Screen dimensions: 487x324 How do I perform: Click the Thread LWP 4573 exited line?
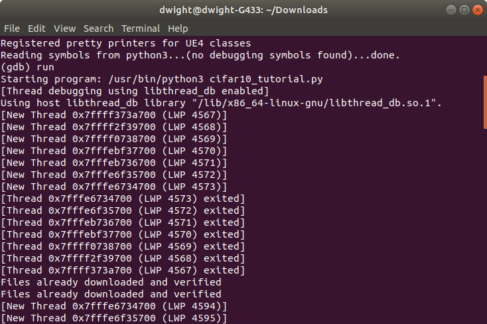[x=123, y=199]
